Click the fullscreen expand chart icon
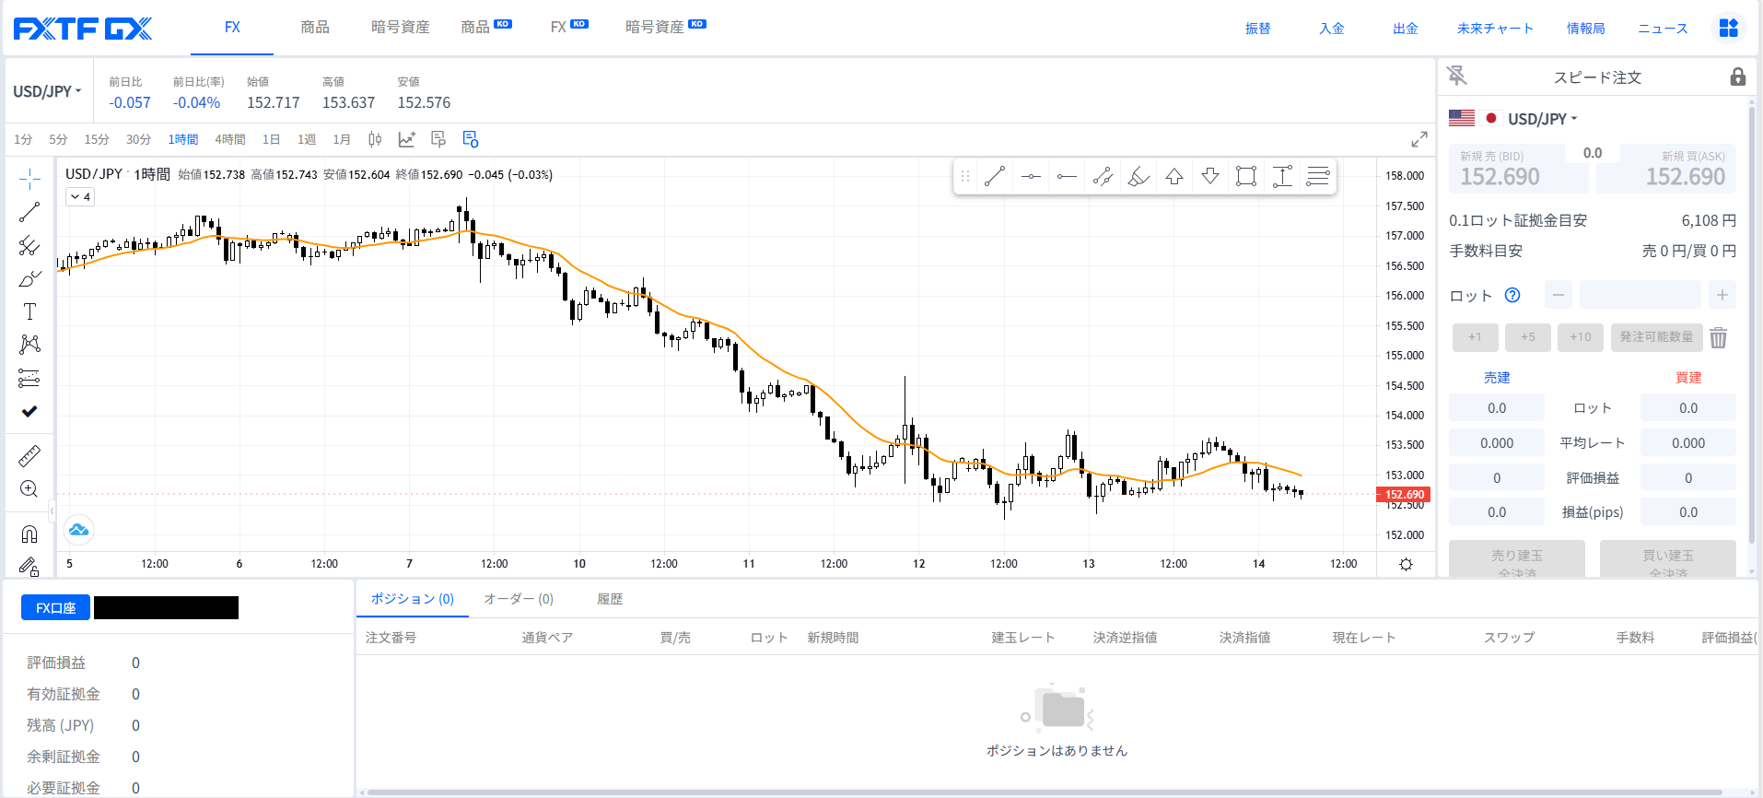The image size is (1763, 798). [1419, 139]
